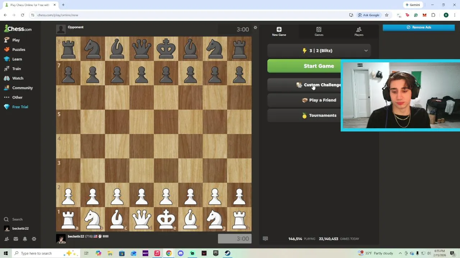Open the Chrome profile B avatar
The width and height of the screenshot is (460, 258).
click(x=446, y=15)
